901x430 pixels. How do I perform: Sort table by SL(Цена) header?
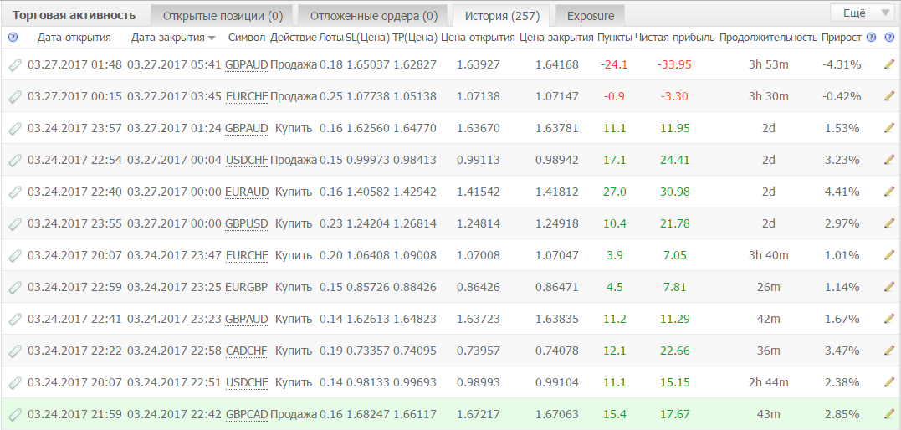click(x=368, y=38)
